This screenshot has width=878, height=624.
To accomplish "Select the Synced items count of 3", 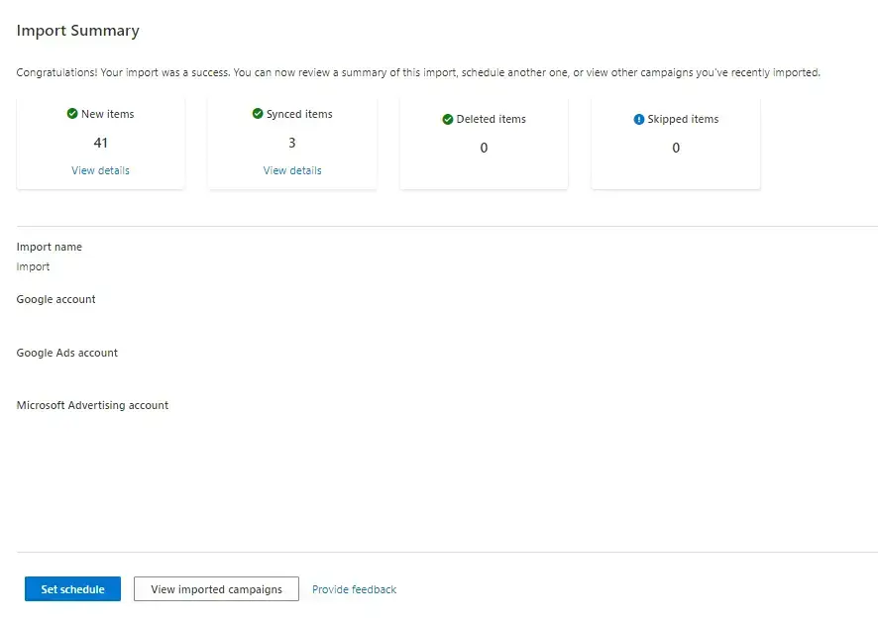I will 292,143.
